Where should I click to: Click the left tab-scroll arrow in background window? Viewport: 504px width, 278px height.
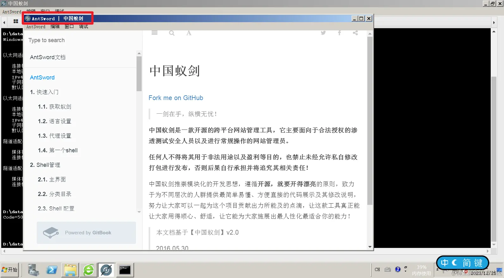(4, 22)
